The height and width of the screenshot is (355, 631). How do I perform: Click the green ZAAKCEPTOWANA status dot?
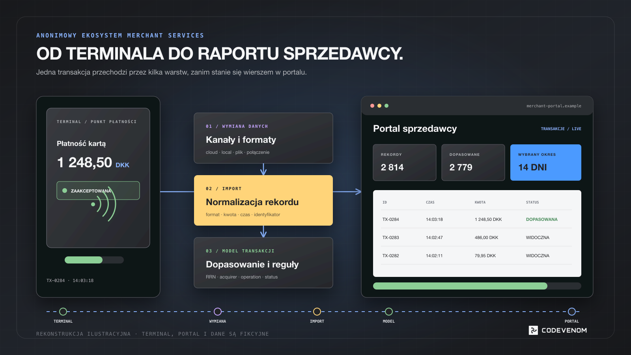tap(65, 191)
